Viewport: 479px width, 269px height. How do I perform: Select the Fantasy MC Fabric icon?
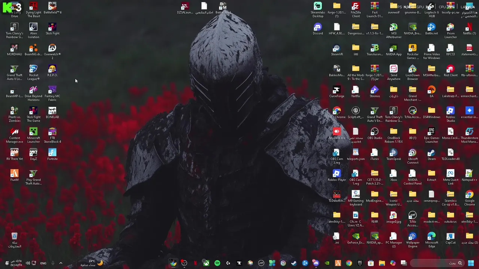pyautogui.click(x=52, y=94)
